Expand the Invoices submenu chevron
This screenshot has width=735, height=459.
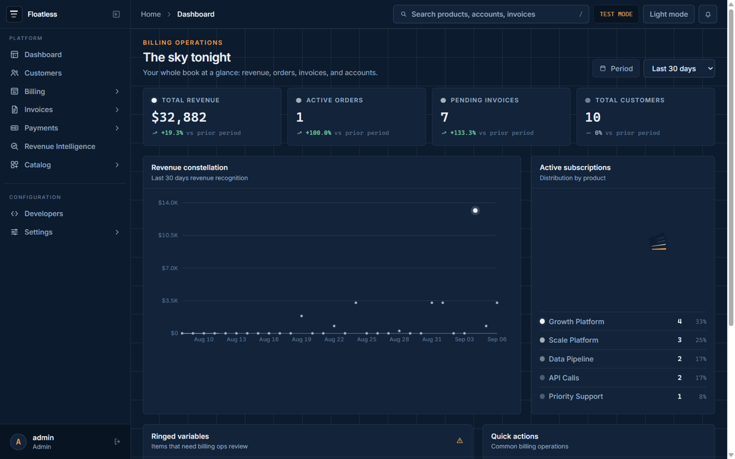tap(117, 110)
